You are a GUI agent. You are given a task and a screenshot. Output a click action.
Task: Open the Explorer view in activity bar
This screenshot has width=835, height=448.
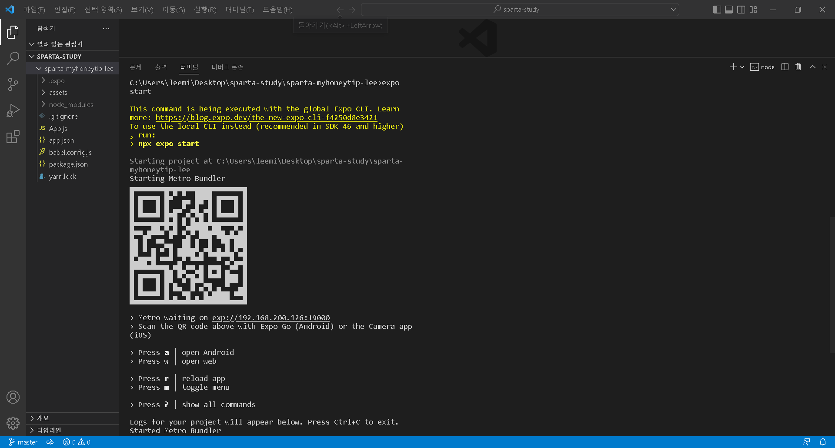tap(13, 32)
